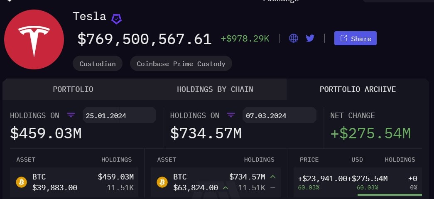
Task: Click the filter icon beside 07.03.2024 date
Action: [x=231, y=115]
